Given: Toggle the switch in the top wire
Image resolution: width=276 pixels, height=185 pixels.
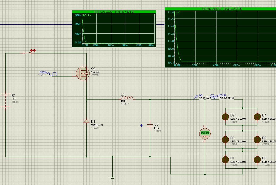Looking at the screenshot, I should point(27,53).
